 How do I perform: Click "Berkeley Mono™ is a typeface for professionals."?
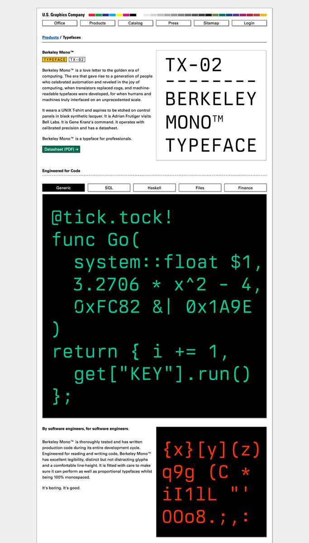coord(87,138)
